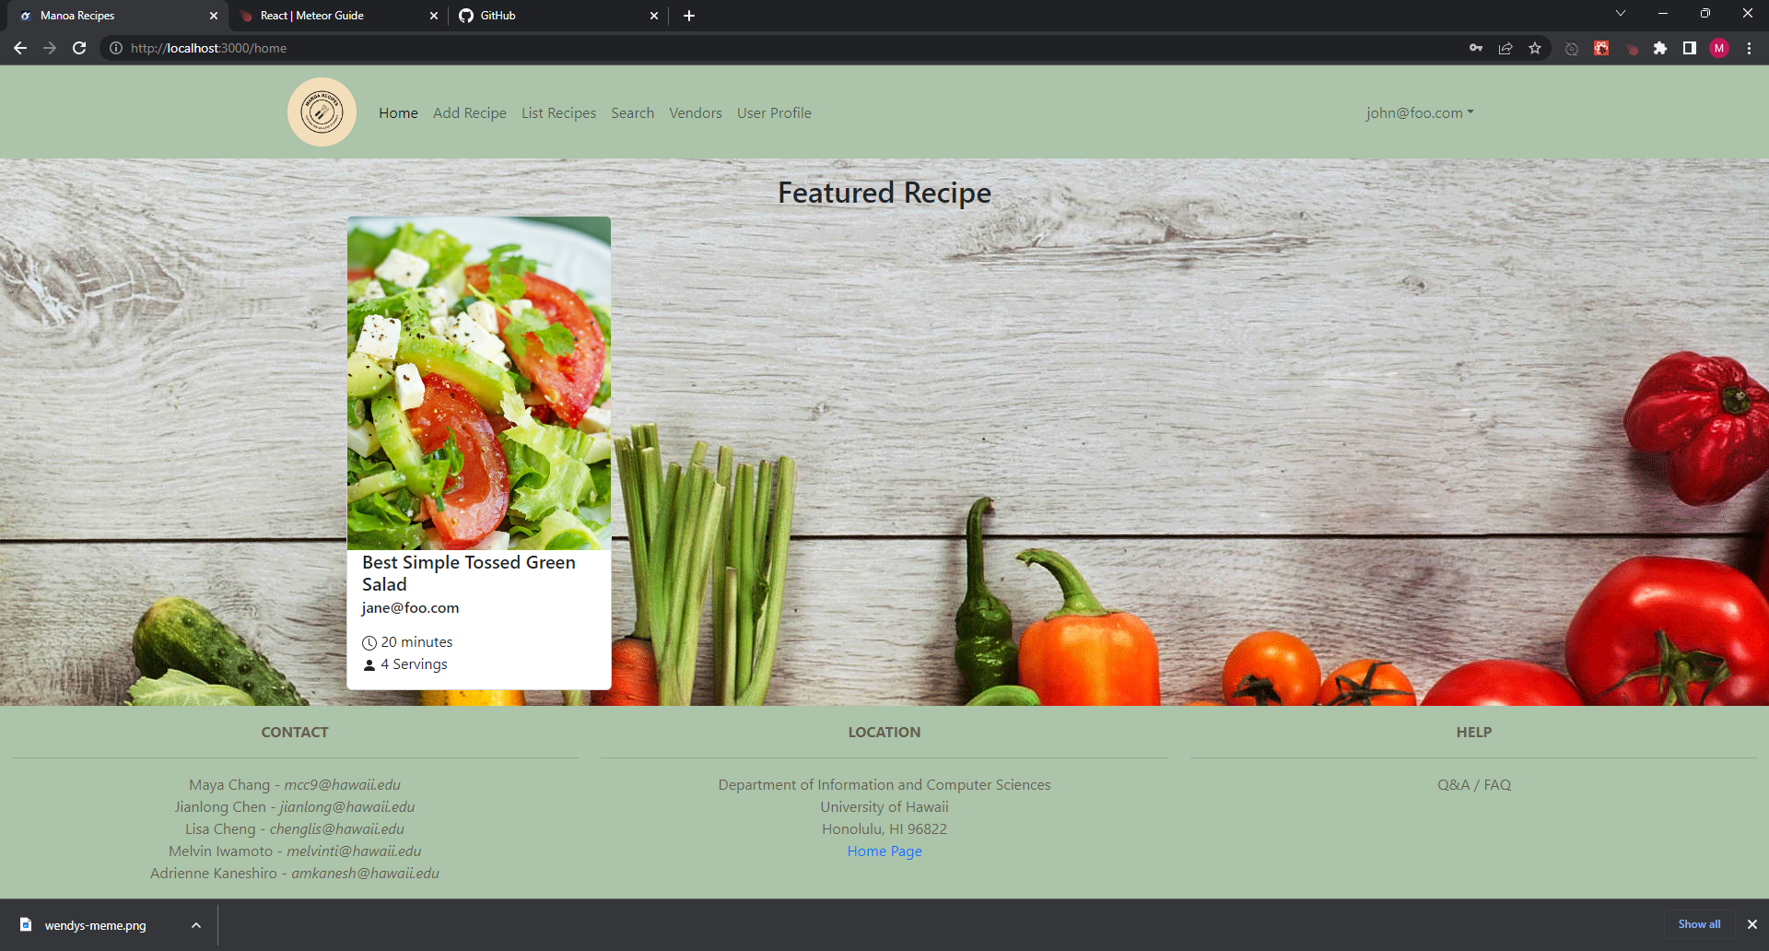Viewport: 1769px width, 951px height.
Task: Click the 4 Servings text
Action: pyautogui.click(x=414, y=664)
